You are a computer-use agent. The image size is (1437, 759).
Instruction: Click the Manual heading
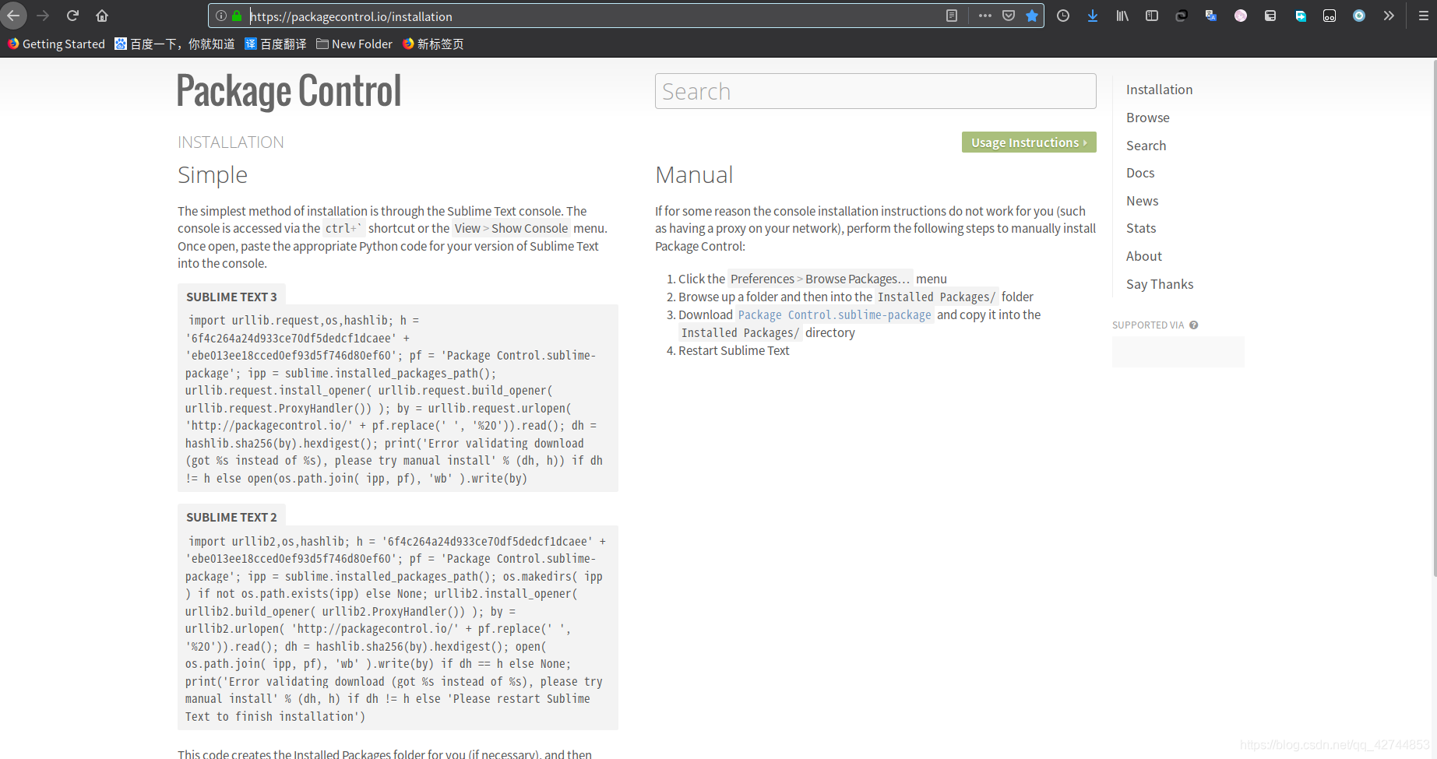pos(694,175)
